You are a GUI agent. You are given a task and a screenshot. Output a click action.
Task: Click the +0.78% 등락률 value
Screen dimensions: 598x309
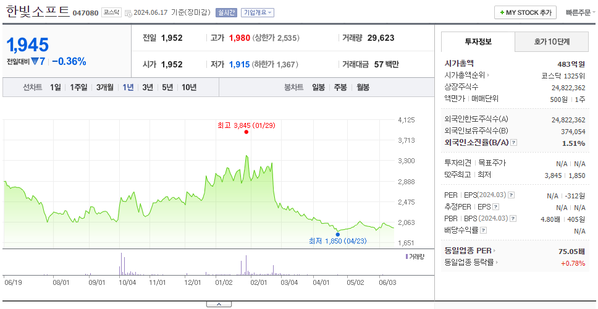(573, 263)
